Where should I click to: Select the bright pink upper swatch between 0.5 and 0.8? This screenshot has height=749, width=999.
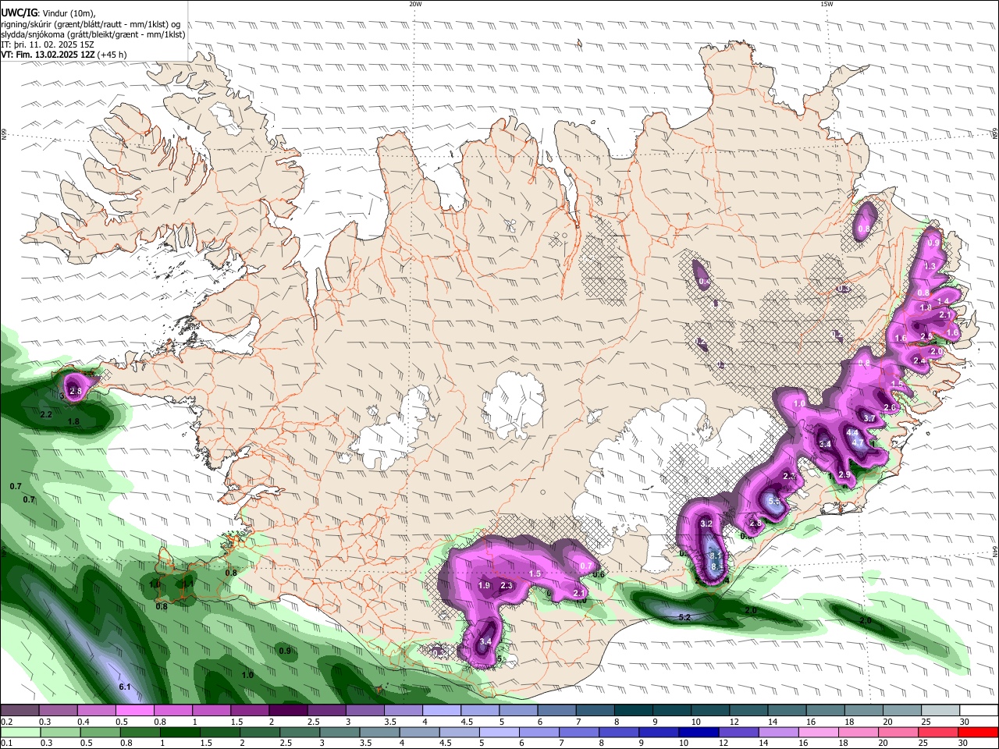[x=134, y=711]
